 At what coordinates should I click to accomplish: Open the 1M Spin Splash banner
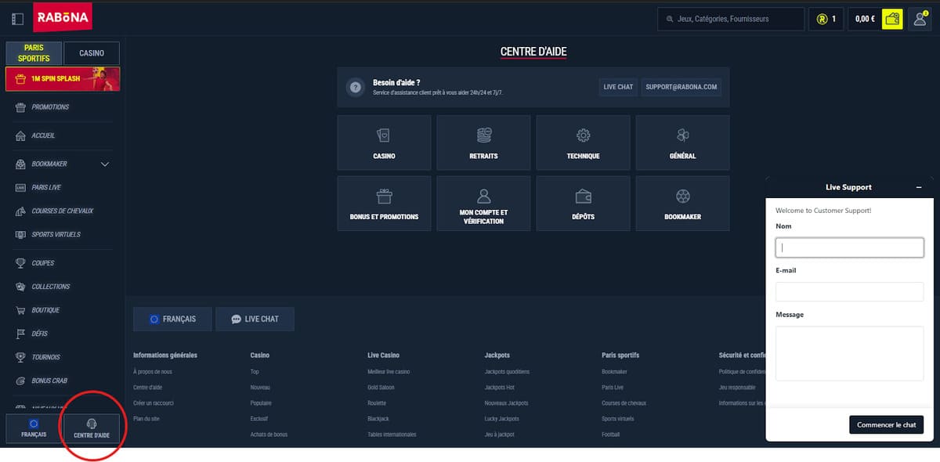(63, 79)
